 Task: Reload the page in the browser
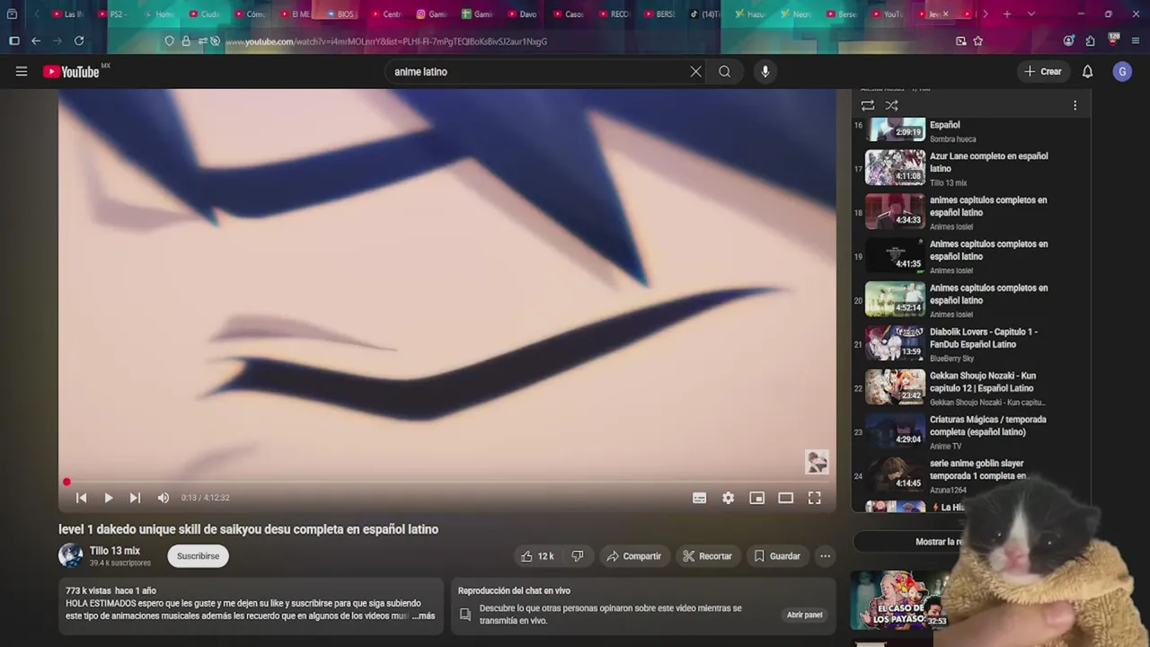(79, 41)
